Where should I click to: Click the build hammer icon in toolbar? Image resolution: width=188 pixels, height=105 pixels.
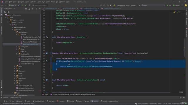pos(114,5)
